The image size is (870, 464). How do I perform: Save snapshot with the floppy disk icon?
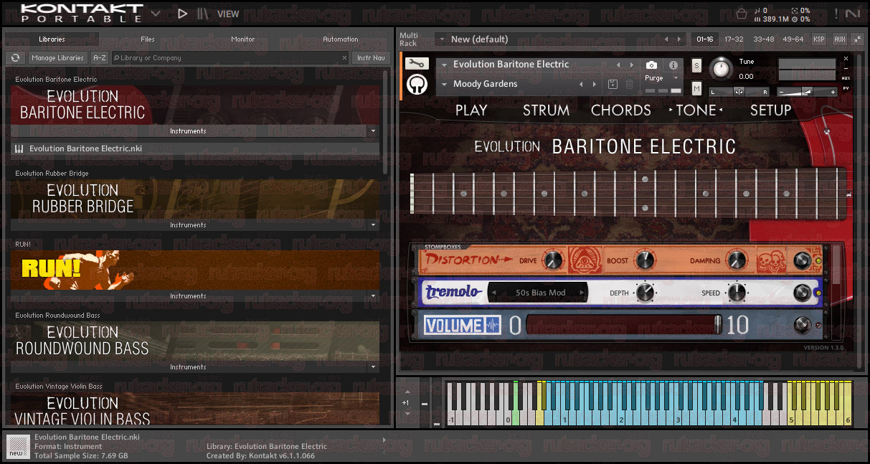coord(613,85)
